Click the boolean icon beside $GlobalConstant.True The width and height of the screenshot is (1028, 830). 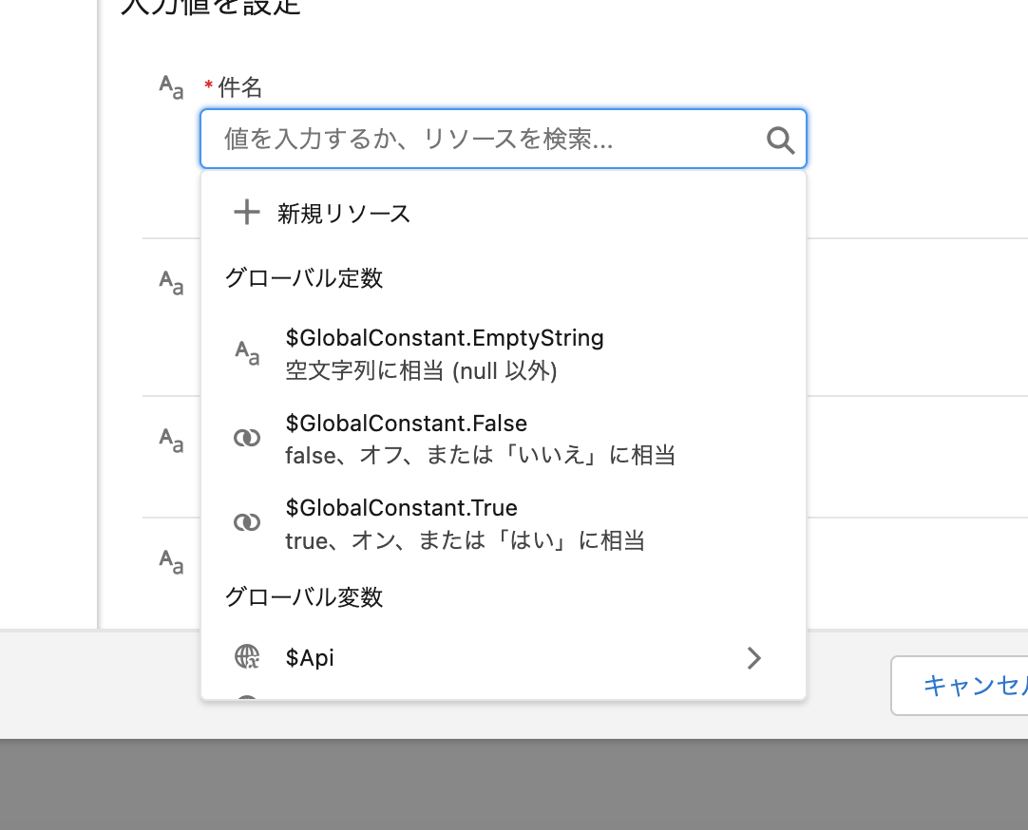click(247, 522)
